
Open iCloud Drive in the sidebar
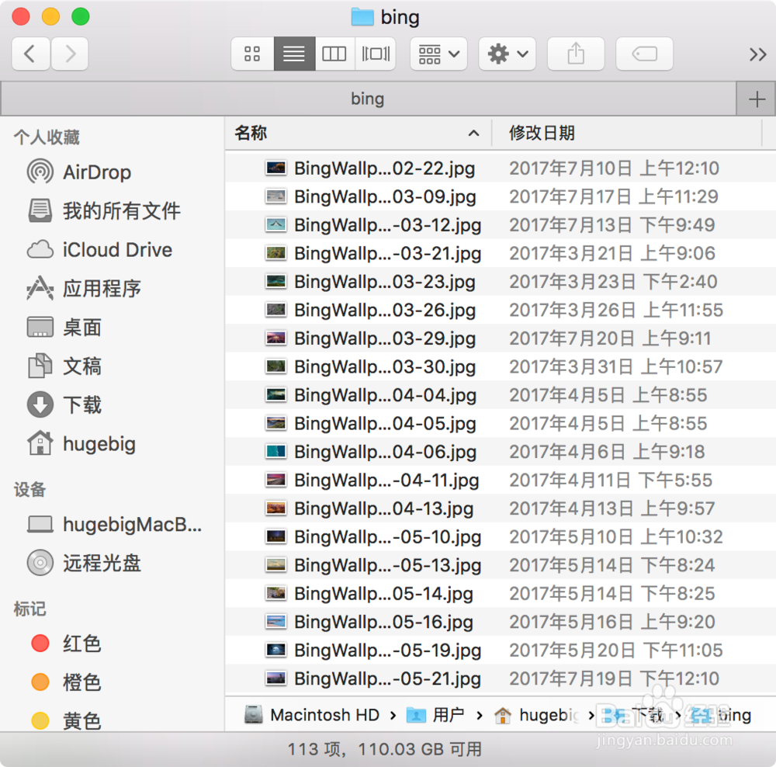100,249
